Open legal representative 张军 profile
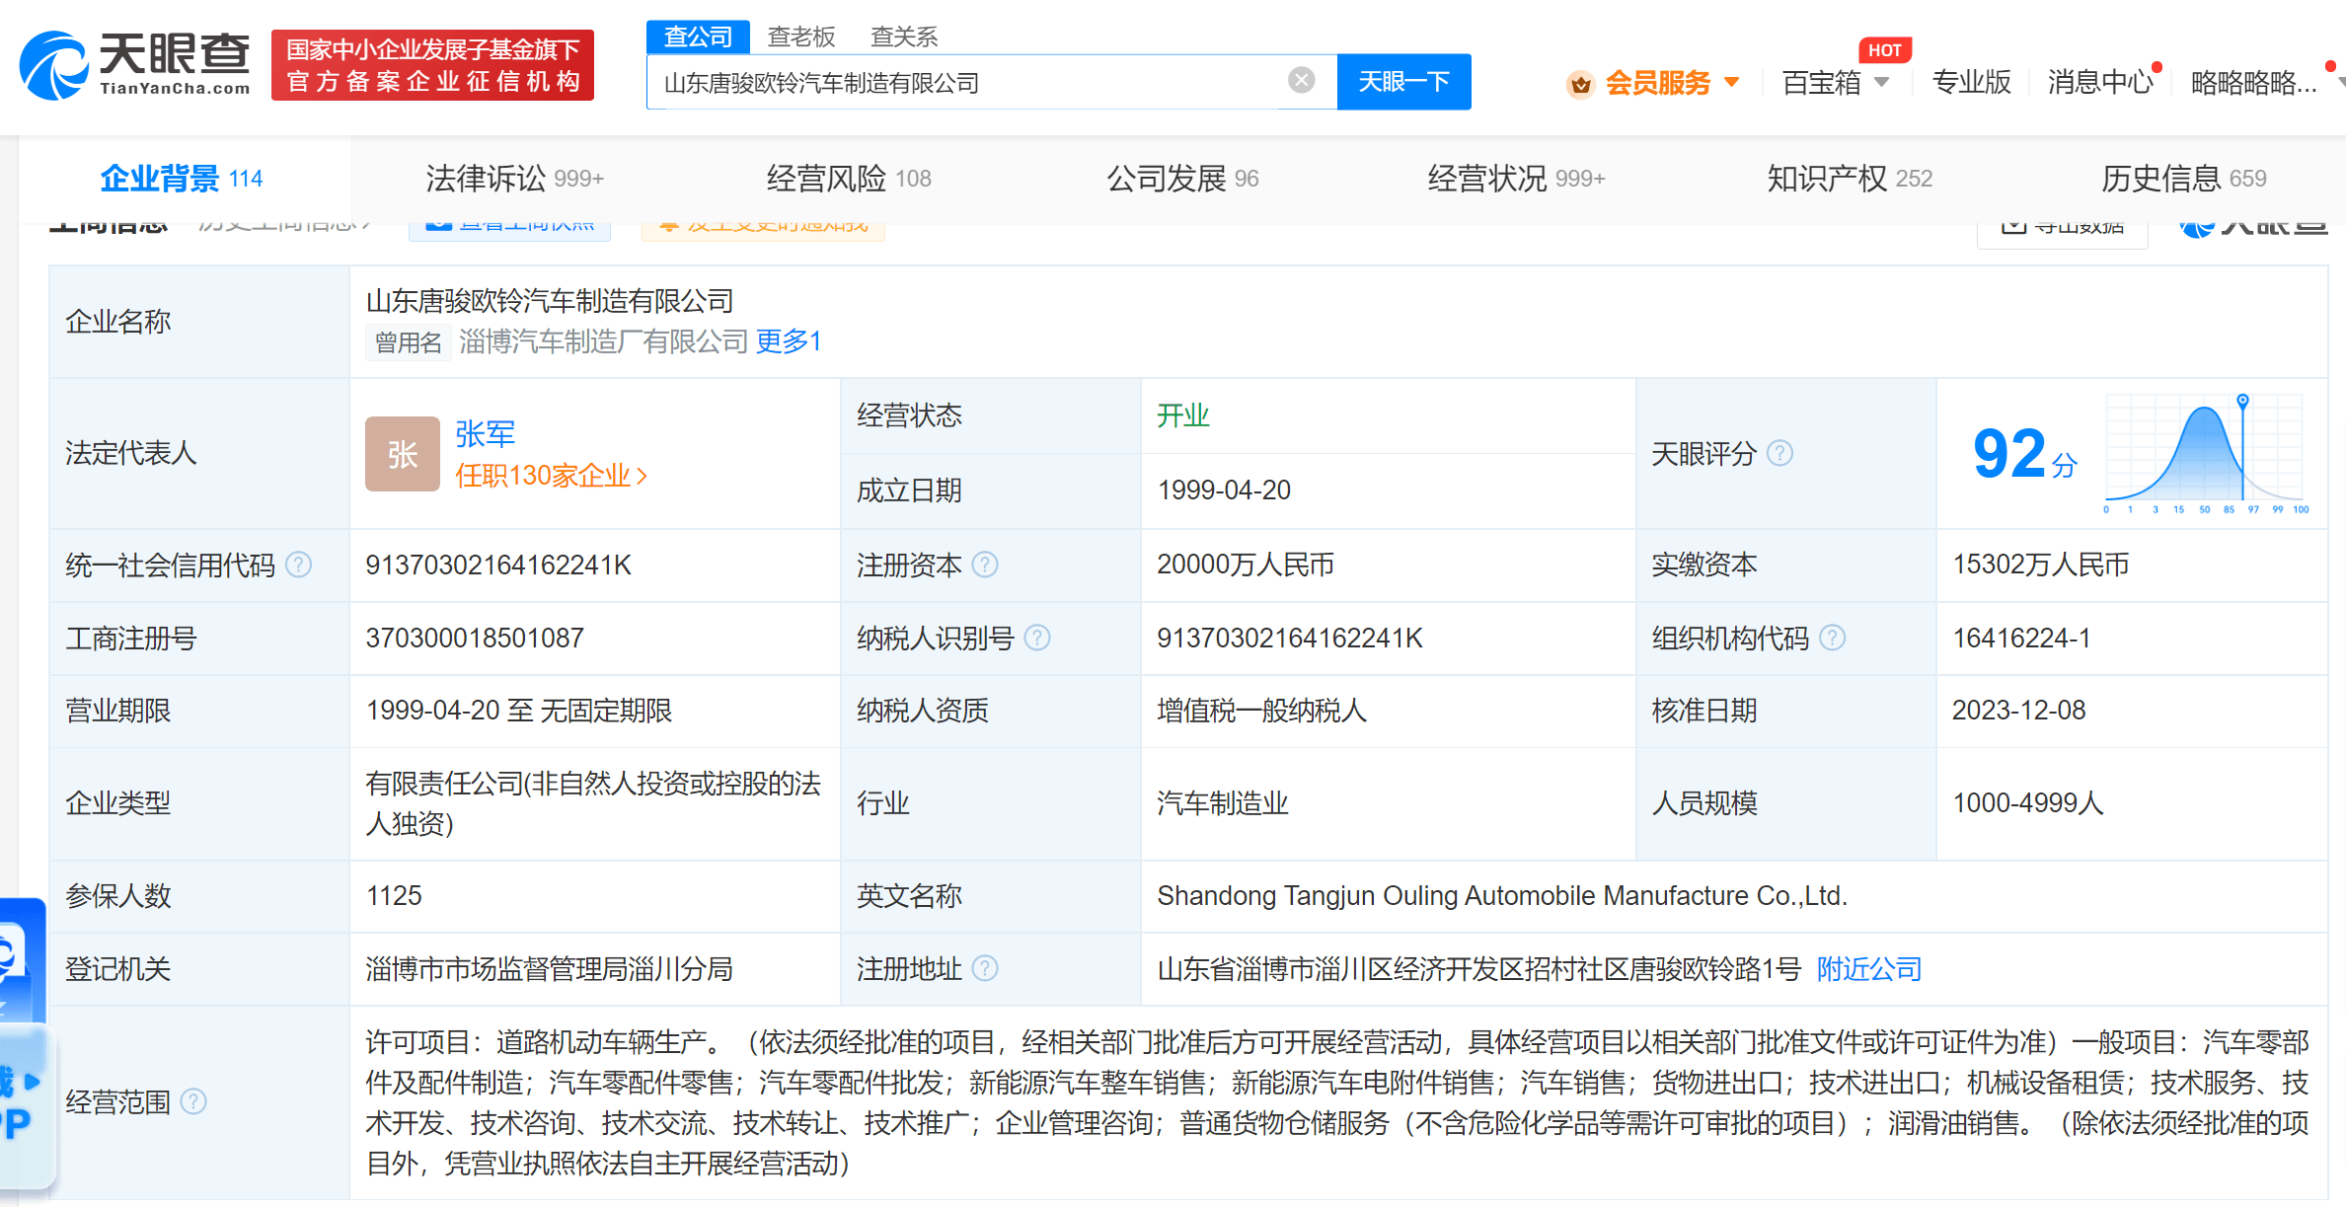 pos(485,433)
